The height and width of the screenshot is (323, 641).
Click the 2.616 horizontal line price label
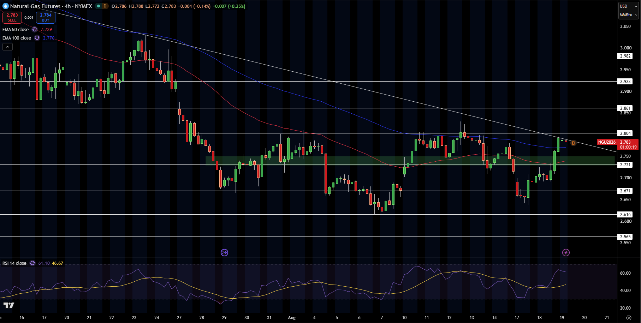pos(625,215)
